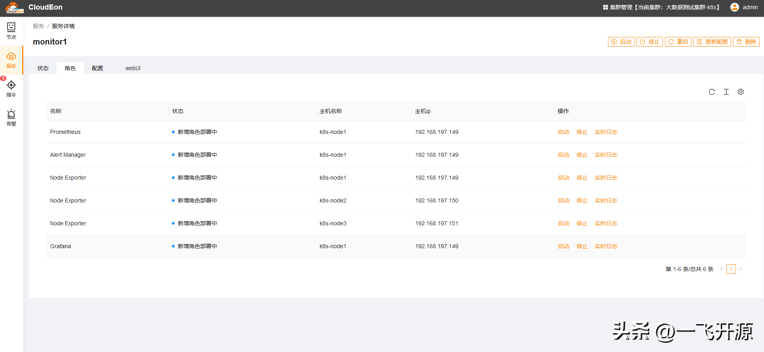Stop the Alert Manager role
The height and width of the screenshot is (352, 764).
coord(582,155)
